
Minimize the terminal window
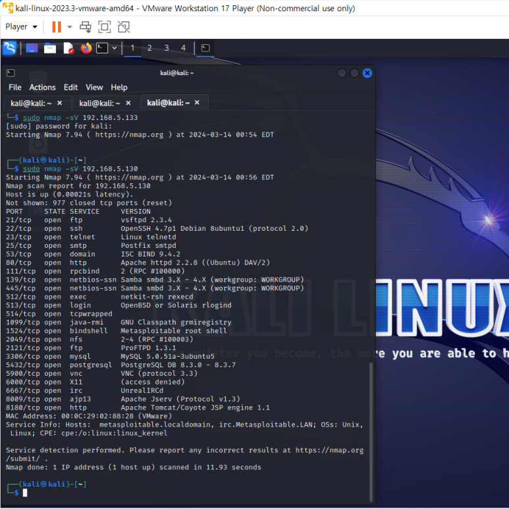click(342, 73)
